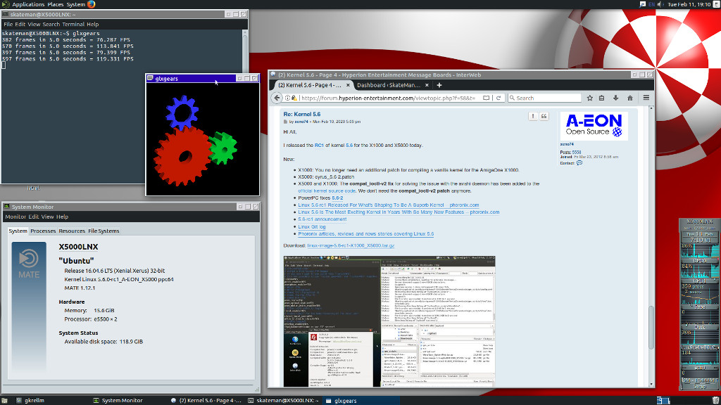Screen dimensions: 721x405
Task: Click the volume speaker icon in top panel
Action: click(x=660, y=4)
